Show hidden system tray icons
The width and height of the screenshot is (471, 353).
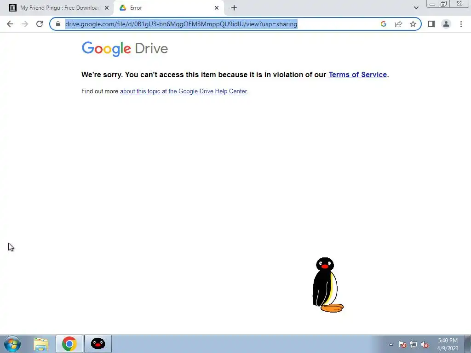[x=391, y=344]
